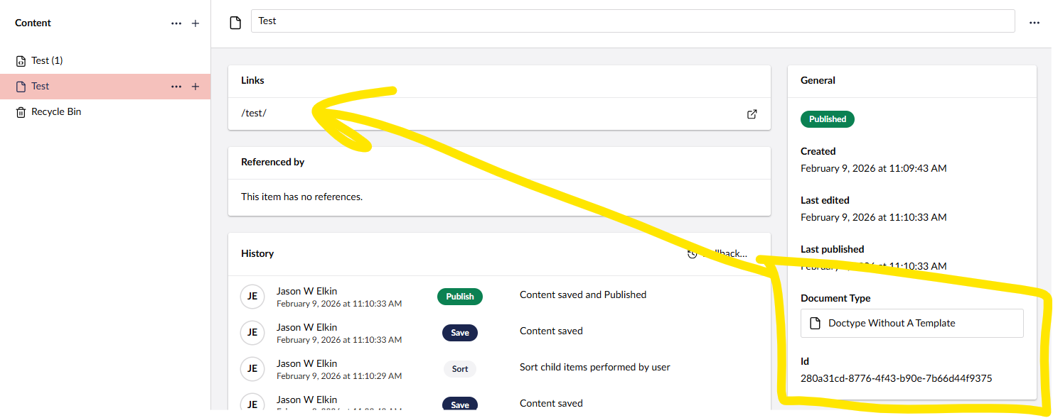Open the Rollback option in History
The height and width of the screenshot is (418, 1053).
718,253
